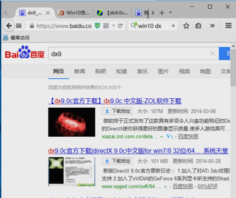
Task: Click the DirectX installer thumbnail
Action: [x=72, y=172]
